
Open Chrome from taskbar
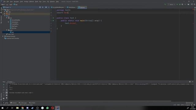click(x=22, y=108)
